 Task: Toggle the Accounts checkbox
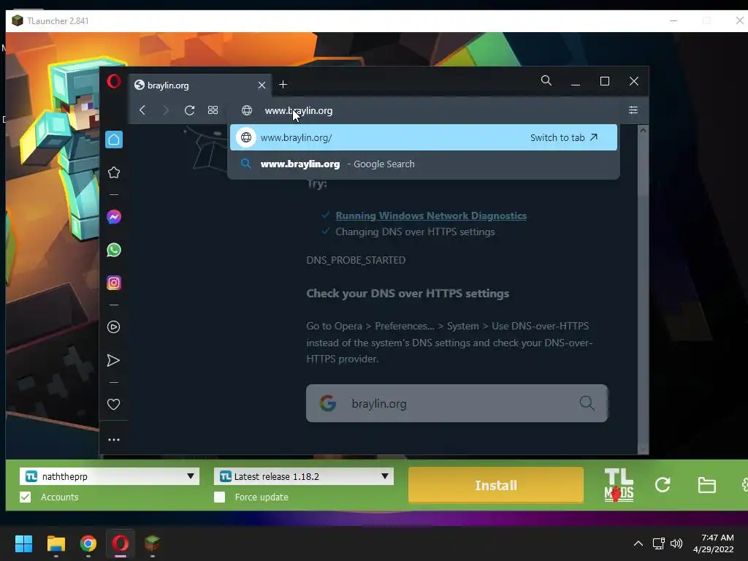[26, 497]
